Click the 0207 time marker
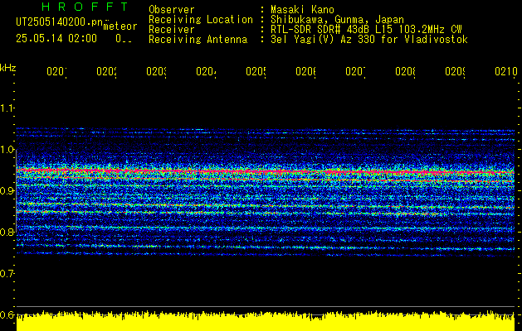Screen dimensions: 522x331 click(355, 71)
